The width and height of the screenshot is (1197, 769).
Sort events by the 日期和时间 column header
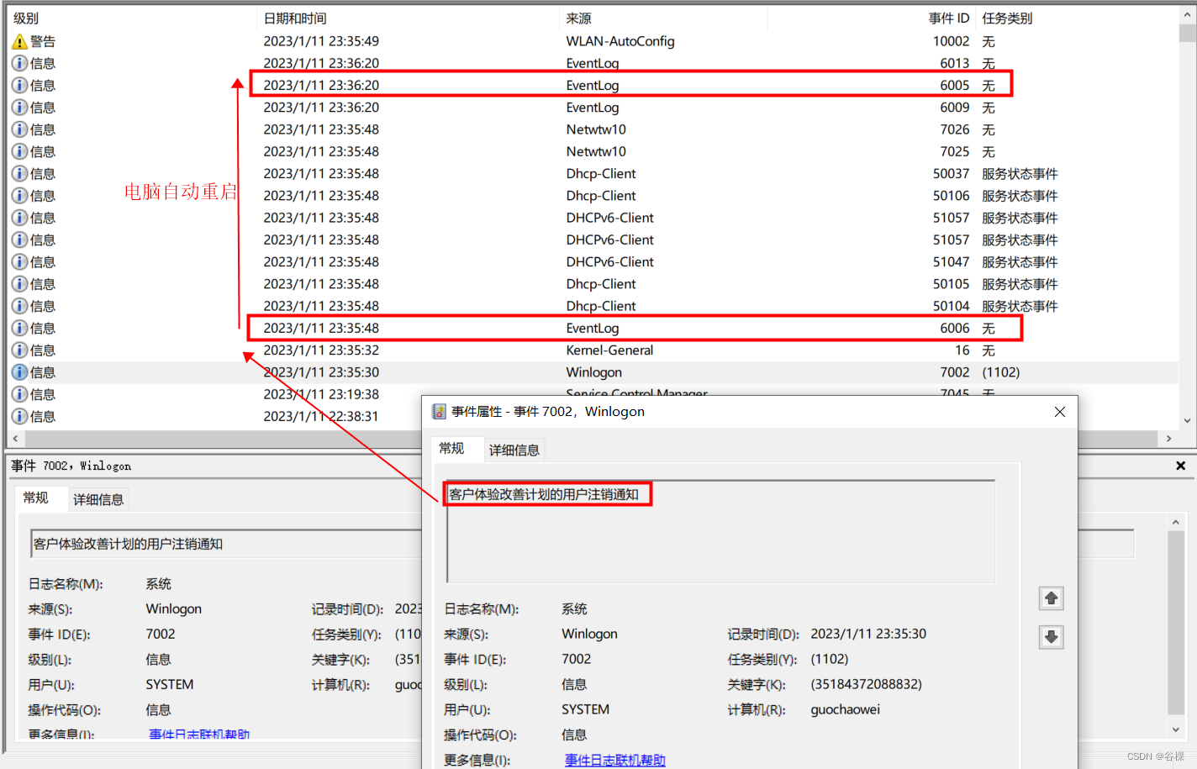[294, 18]
